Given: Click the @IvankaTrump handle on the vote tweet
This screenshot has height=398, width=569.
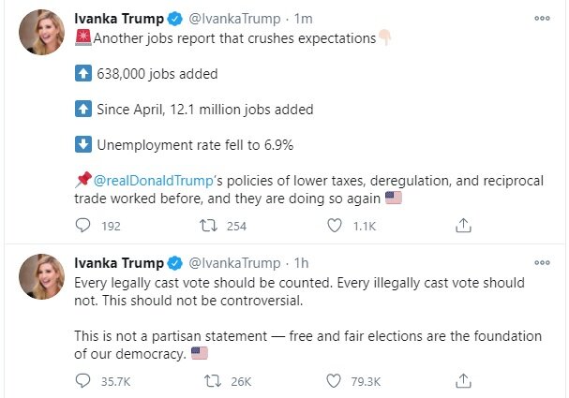Looking at the screenshot, I should (236, 262).
